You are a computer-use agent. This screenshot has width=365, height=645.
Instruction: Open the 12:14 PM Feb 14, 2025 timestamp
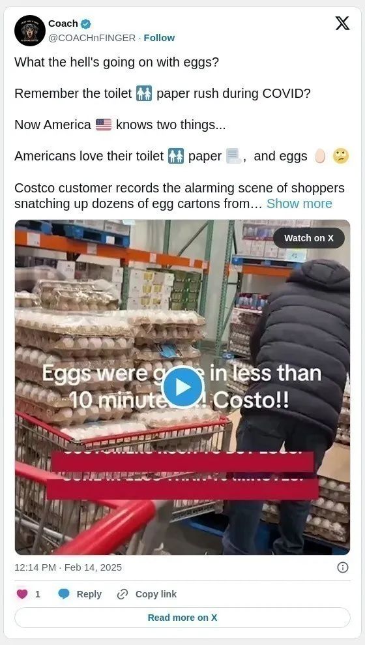click(68, 567)
